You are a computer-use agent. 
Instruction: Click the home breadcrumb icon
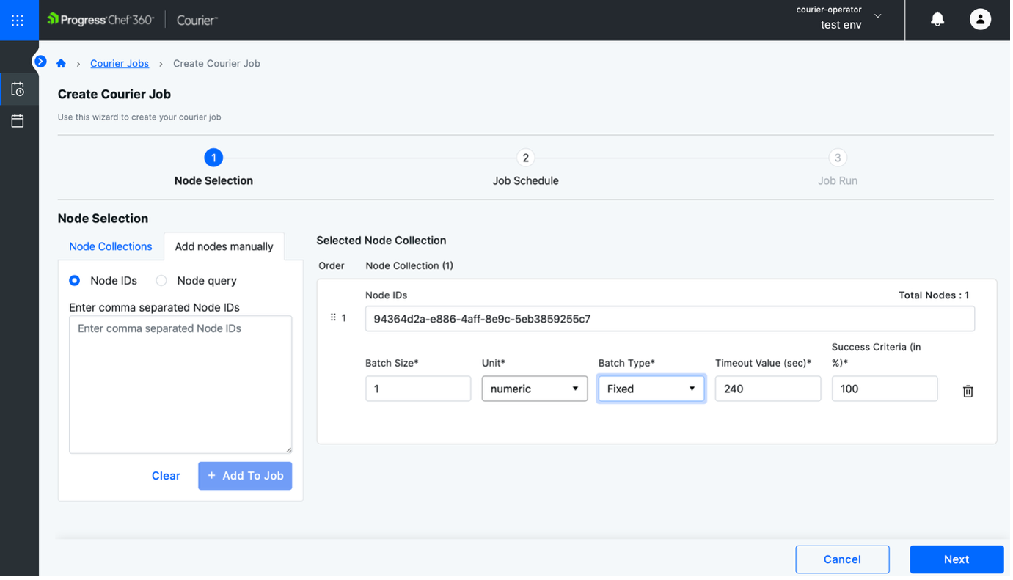(62, 64)
